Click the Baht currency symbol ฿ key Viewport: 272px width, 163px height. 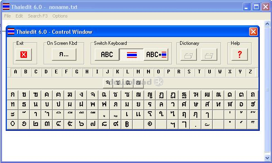click(127, 124)
